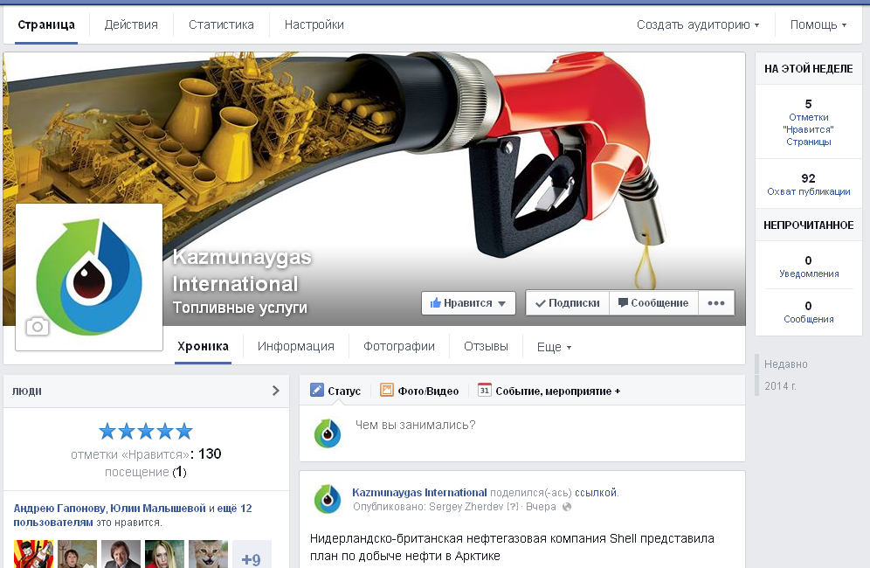Click the five-star rating display

(146, 431)
